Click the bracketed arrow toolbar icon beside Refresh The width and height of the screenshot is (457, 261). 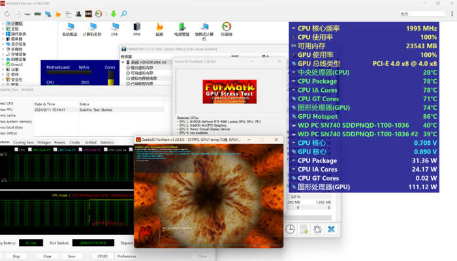(18, 14)
